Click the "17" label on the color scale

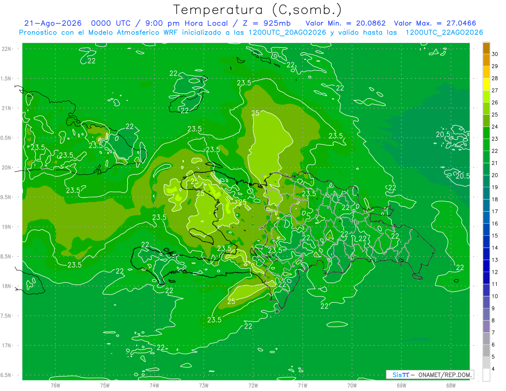495,211
